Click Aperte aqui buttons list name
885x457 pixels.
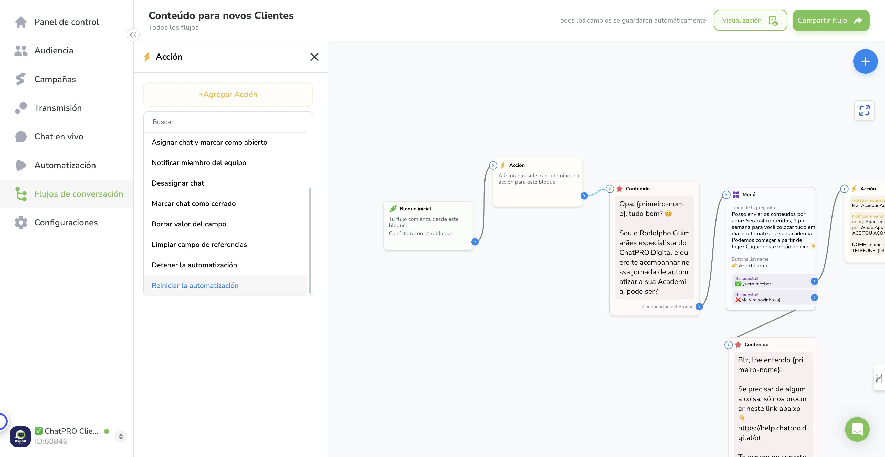click(x=749, y=266)
